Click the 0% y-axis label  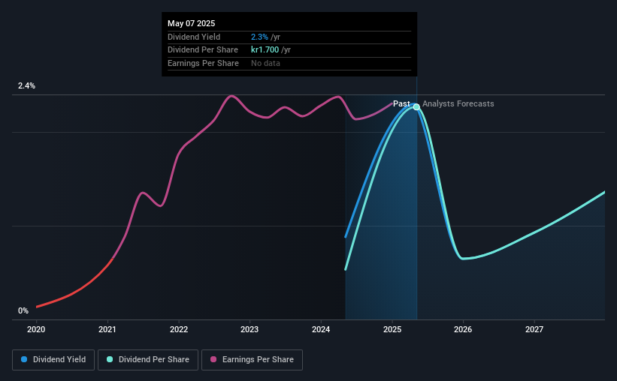23,310
